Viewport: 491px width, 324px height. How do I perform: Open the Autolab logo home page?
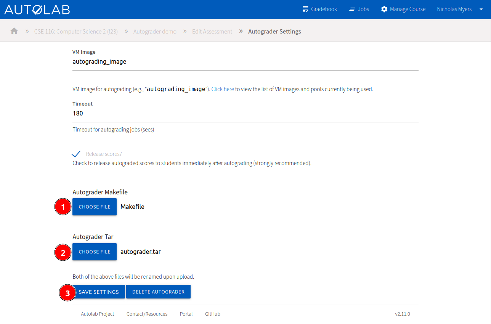(37, 10)
